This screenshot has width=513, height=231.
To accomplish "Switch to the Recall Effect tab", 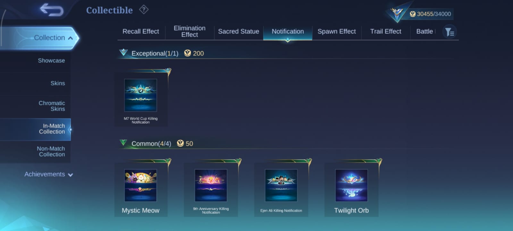I will [141, 31].
